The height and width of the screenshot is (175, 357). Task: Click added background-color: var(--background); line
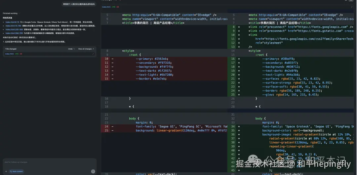click(292, 130)
